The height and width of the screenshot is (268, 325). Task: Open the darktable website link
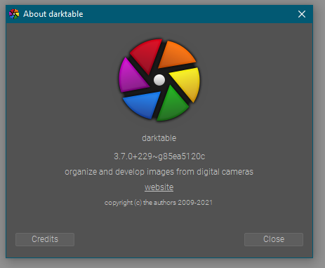point(159,187)
